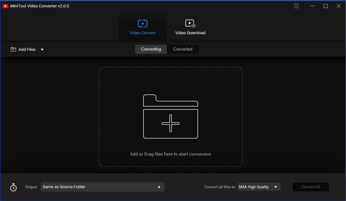Click the Output field showing Same as Source Folder

(x=96, y=187)
